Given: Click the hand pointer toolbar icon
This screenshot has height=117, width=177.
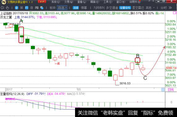Looking at the screenshot, I should click(7, 8).
